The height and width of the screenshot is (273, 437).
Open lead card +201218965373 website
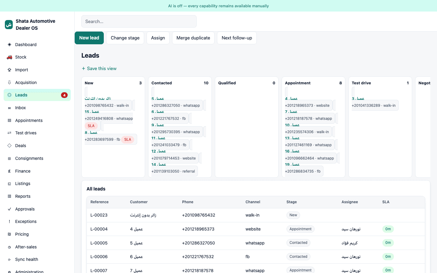[x=309, y=106]
